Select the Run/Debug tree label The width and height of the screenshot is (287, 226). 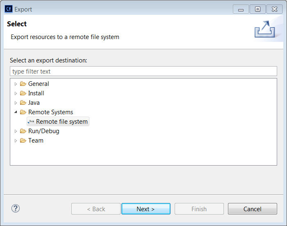click(44, 131)
